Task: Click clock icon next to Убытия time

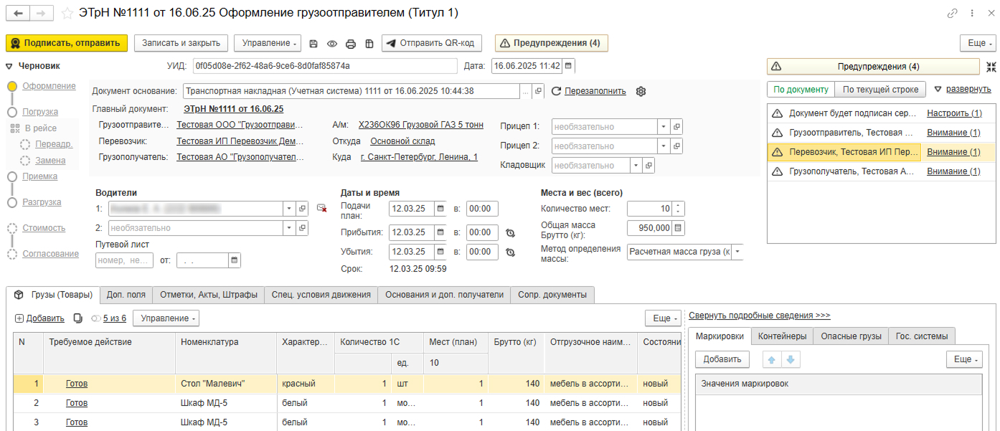Action: tap(510, 252)
